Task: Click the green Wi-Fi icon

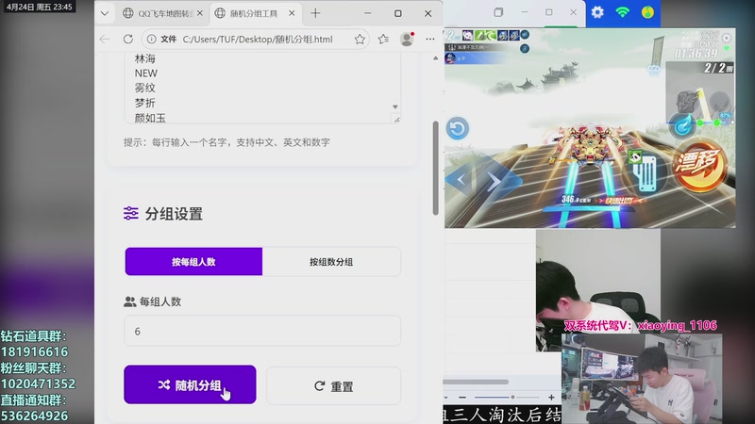Action: 623,12
